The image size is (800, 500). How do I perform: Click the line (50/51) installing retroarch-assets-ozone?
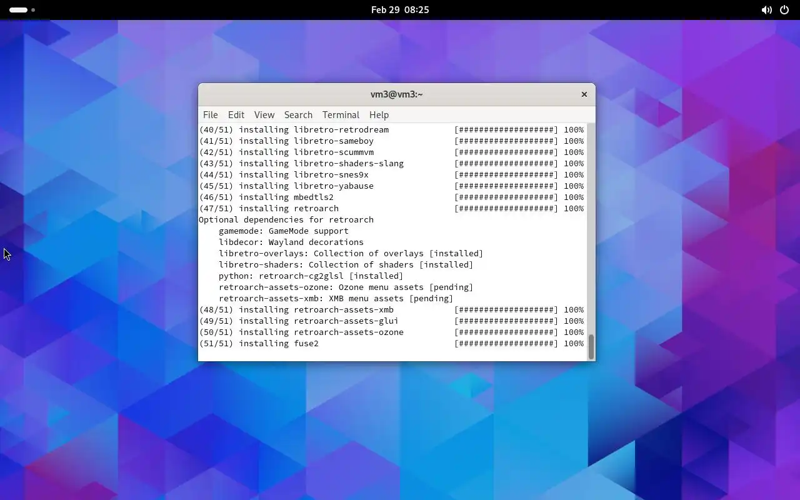[x=391, y=332]
